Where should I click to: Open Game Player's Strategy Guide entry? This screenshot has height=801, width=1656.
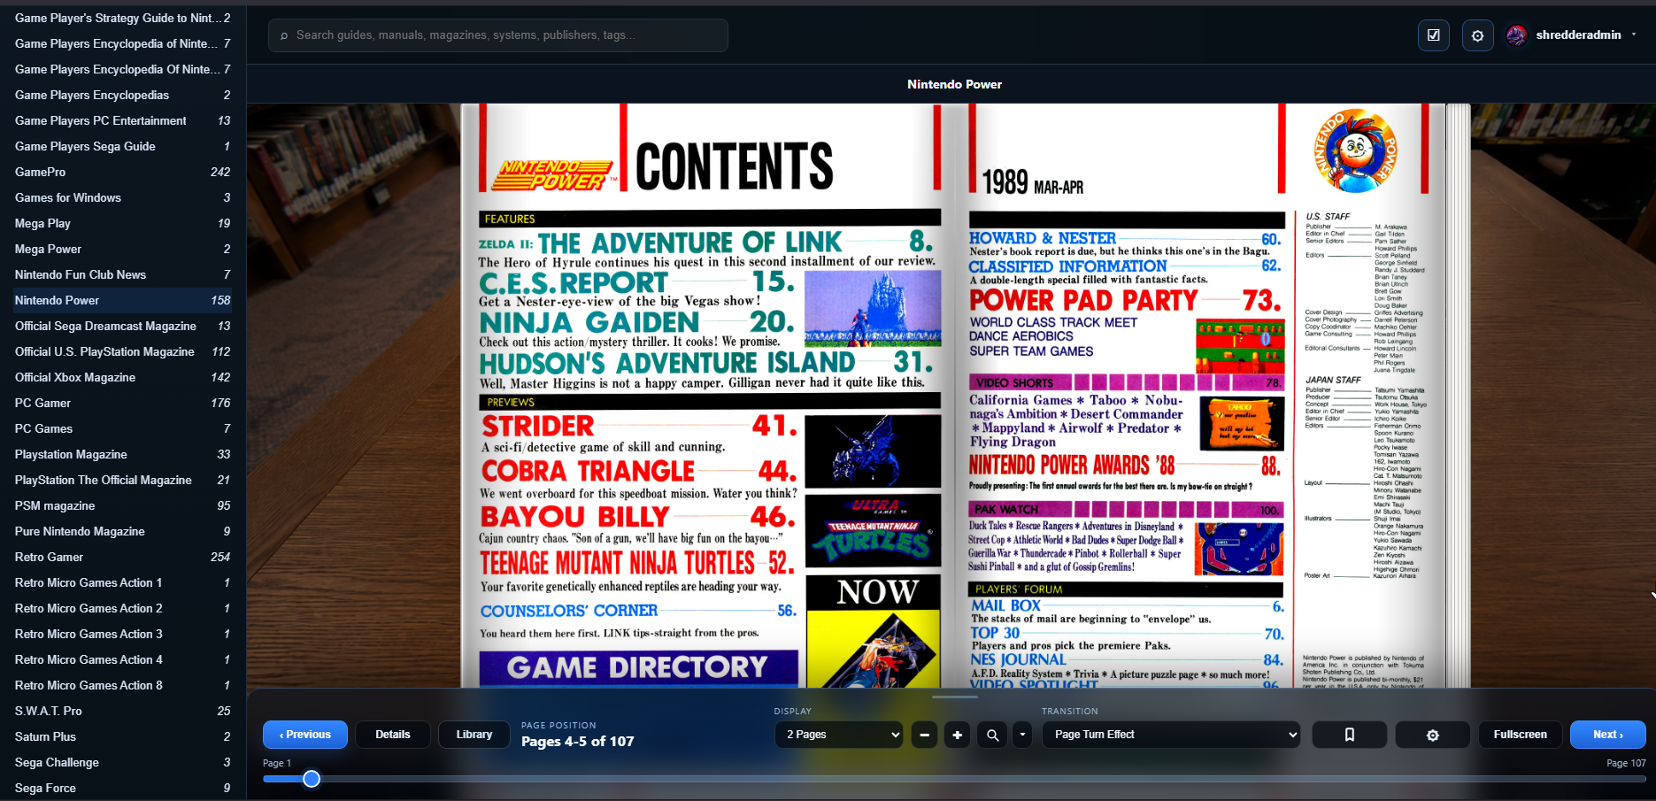pyautogui.click(x=123, y=18)
